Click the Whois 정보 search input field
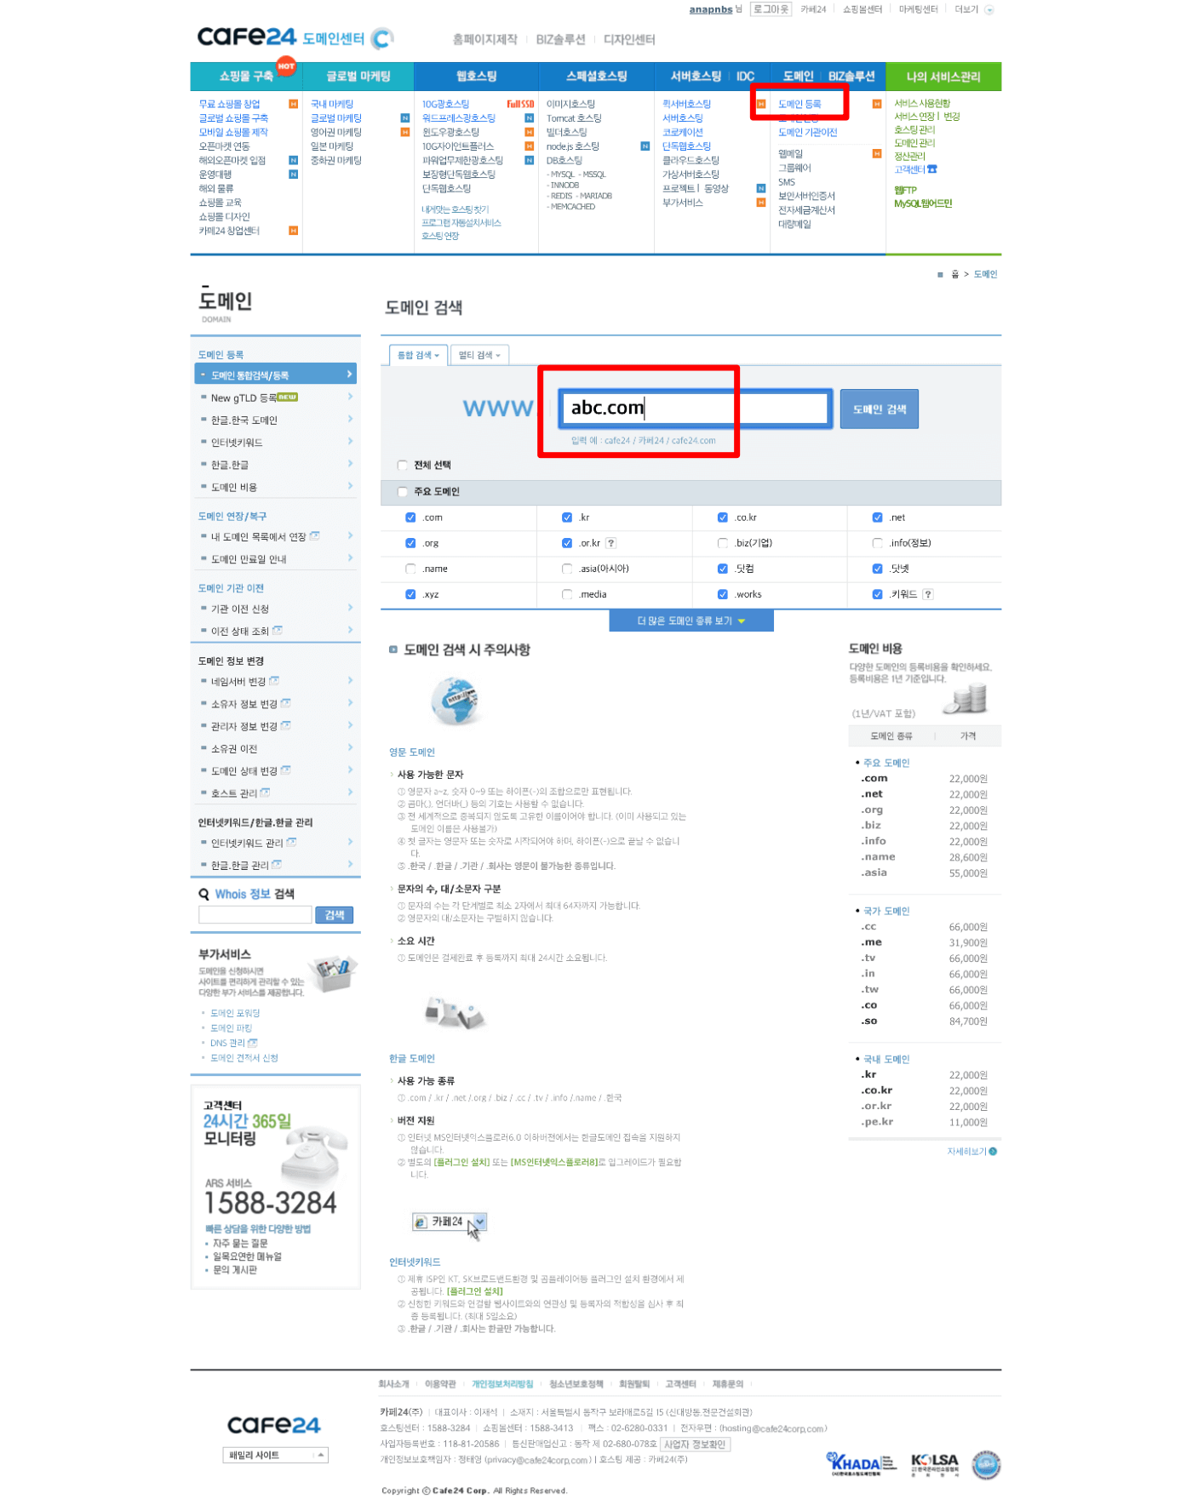The height and width of the screenshot is (1499, 1192). [x=255, y=915]
